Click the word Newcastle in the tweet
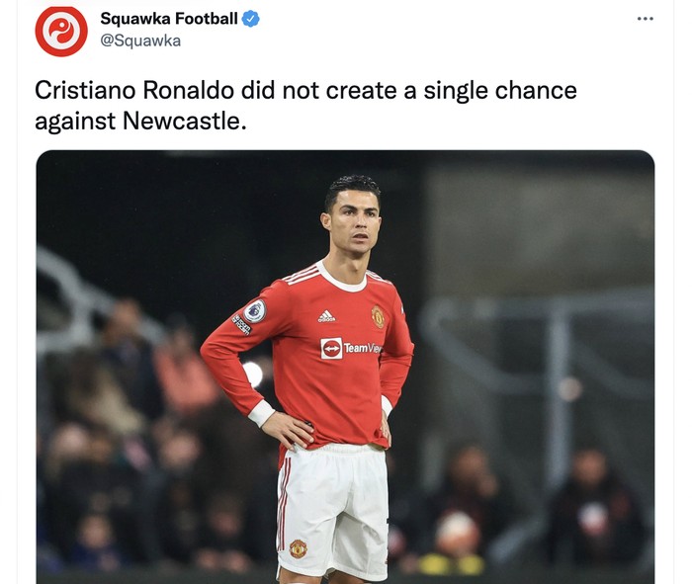The width and height of the screenshot is (692, 584). tap(185, 121)
